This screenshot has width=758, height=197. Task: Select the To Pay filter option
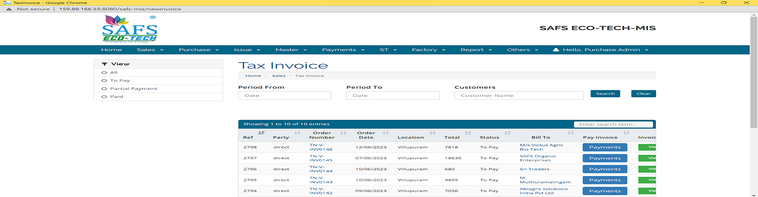(105, 80)
